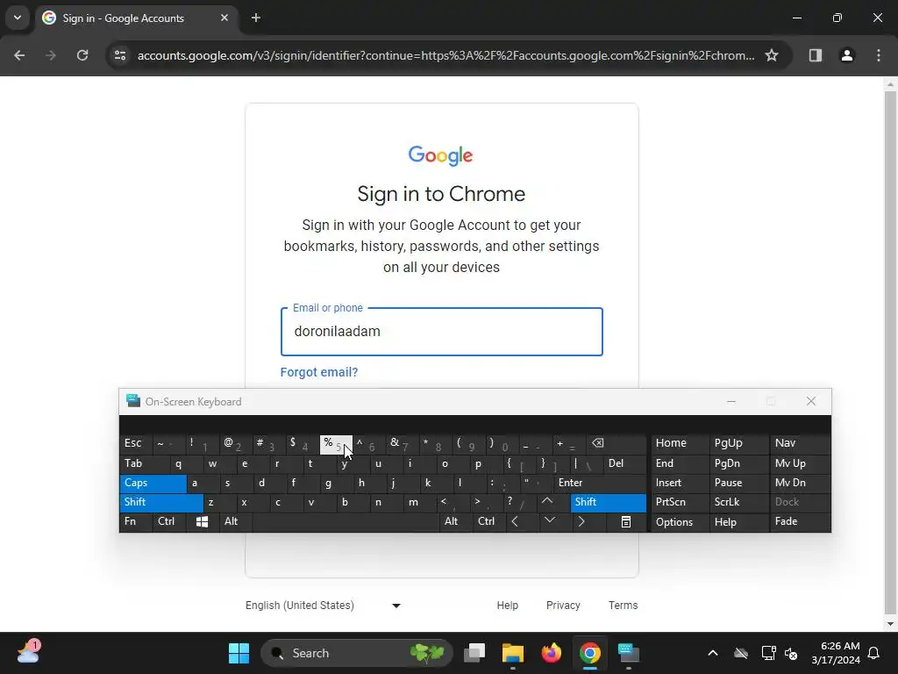Toggle the left Shift key
The width and height of the screenshot is (898, 674).
161,503
